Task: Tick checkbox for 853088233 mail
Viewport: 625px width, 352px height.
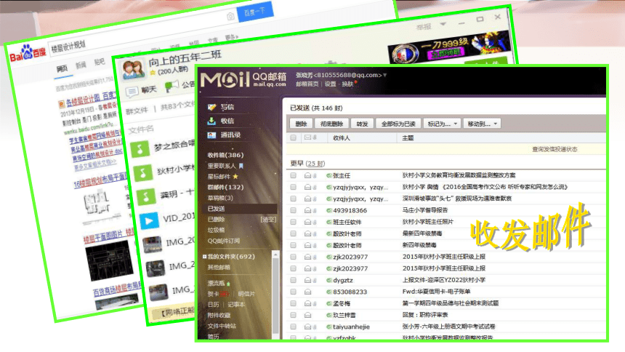Action: pos(294,292)
